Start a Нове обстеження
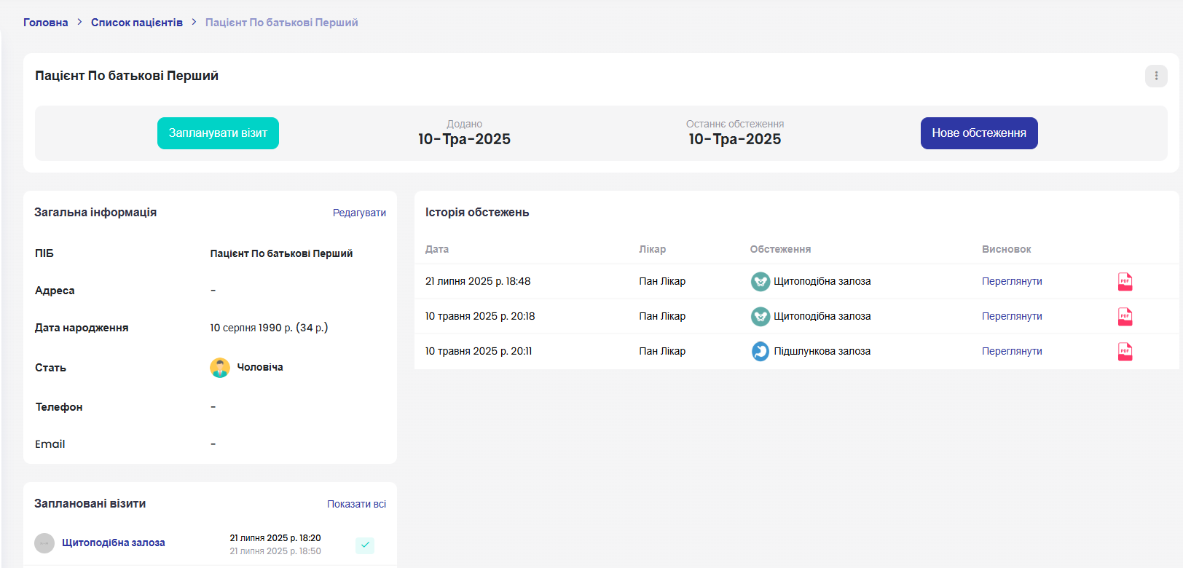Viewport: 1183px width, 568px height. point(978,133)
